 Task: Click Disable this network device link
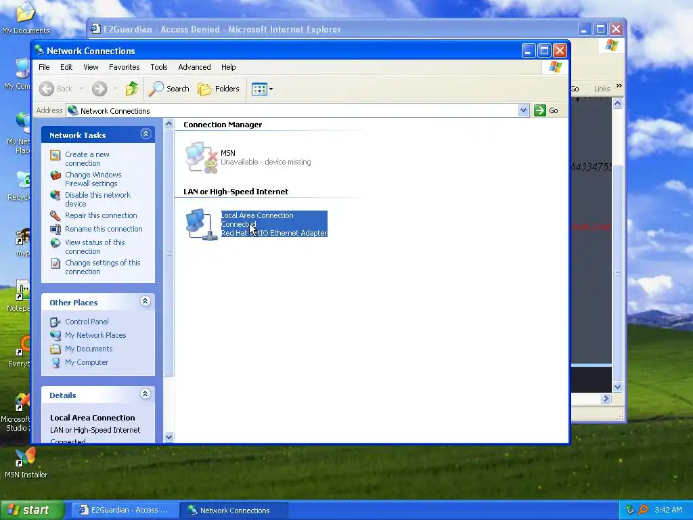97,200
